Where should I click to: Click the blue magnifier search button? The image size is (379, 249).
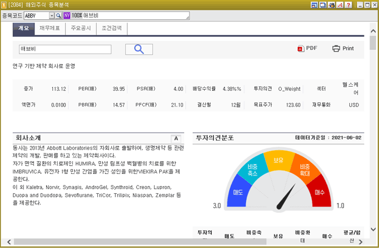tap(139, 49)
